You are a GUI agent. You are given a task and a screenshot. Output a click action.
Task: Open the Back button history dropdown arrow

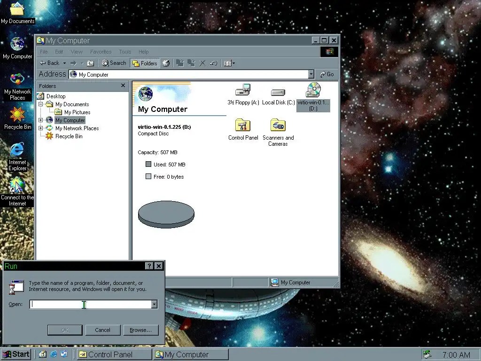tap(64, 63)
